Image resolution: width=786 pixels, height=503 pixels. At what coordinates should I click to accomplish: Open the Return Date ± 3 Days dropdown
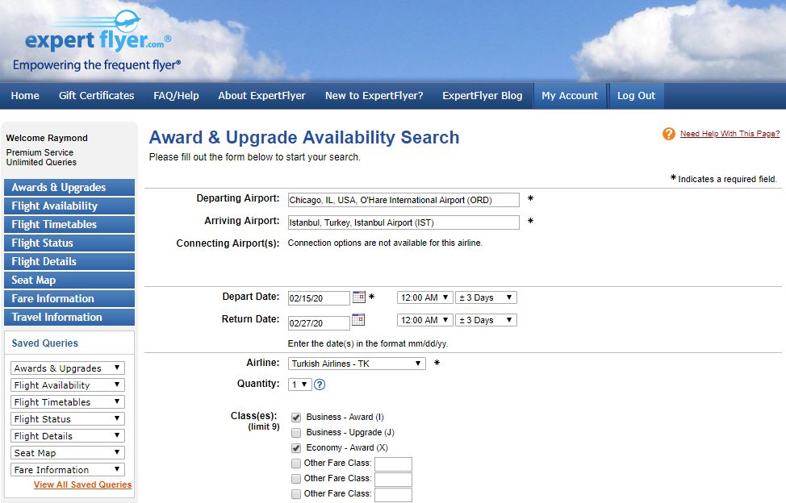coord(487,320)
